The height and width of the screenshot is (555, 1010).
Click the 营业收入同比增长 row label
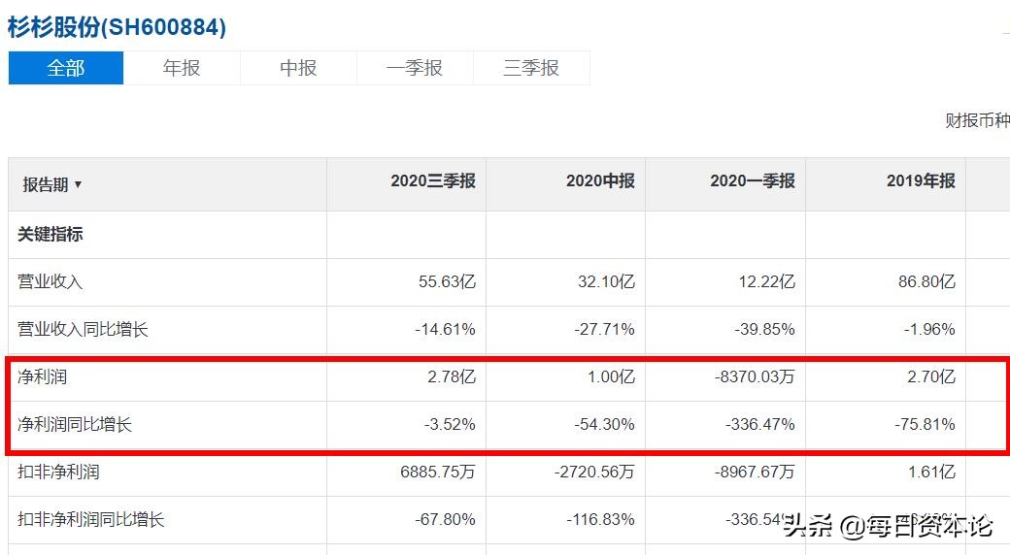(x=84, y=330)
